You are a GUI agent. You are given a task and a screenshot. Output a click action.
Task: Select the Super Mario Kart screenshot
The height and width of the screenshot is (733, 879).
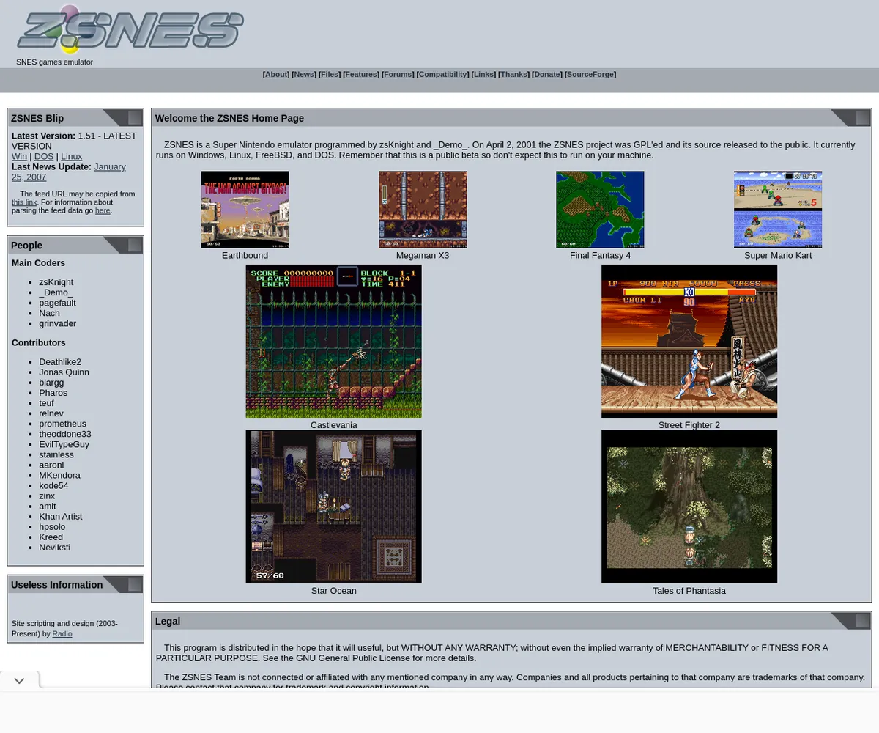tap(777, 210)
